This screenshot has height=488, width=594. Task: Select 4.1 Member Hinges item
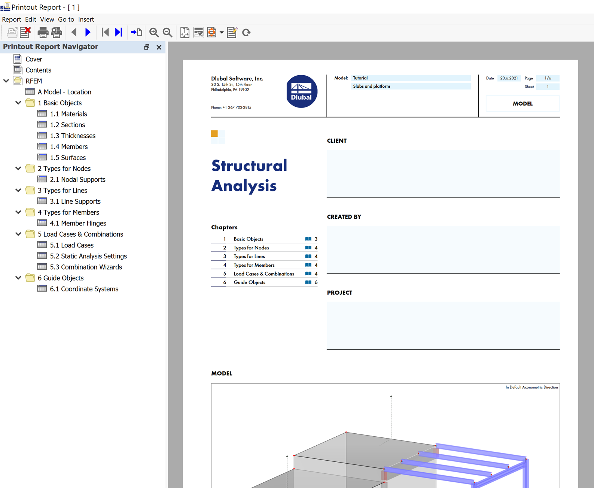point(78,223)
